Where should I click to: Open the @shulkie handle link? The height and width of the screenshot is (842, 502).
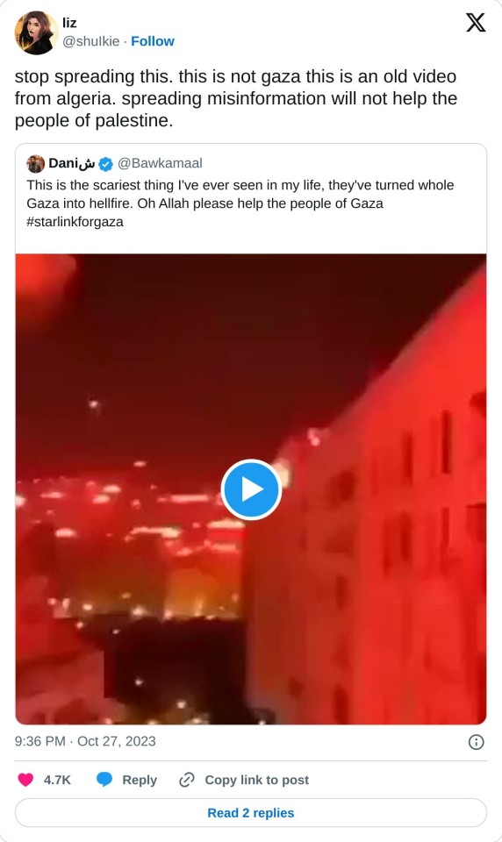[x=90, y=41]
